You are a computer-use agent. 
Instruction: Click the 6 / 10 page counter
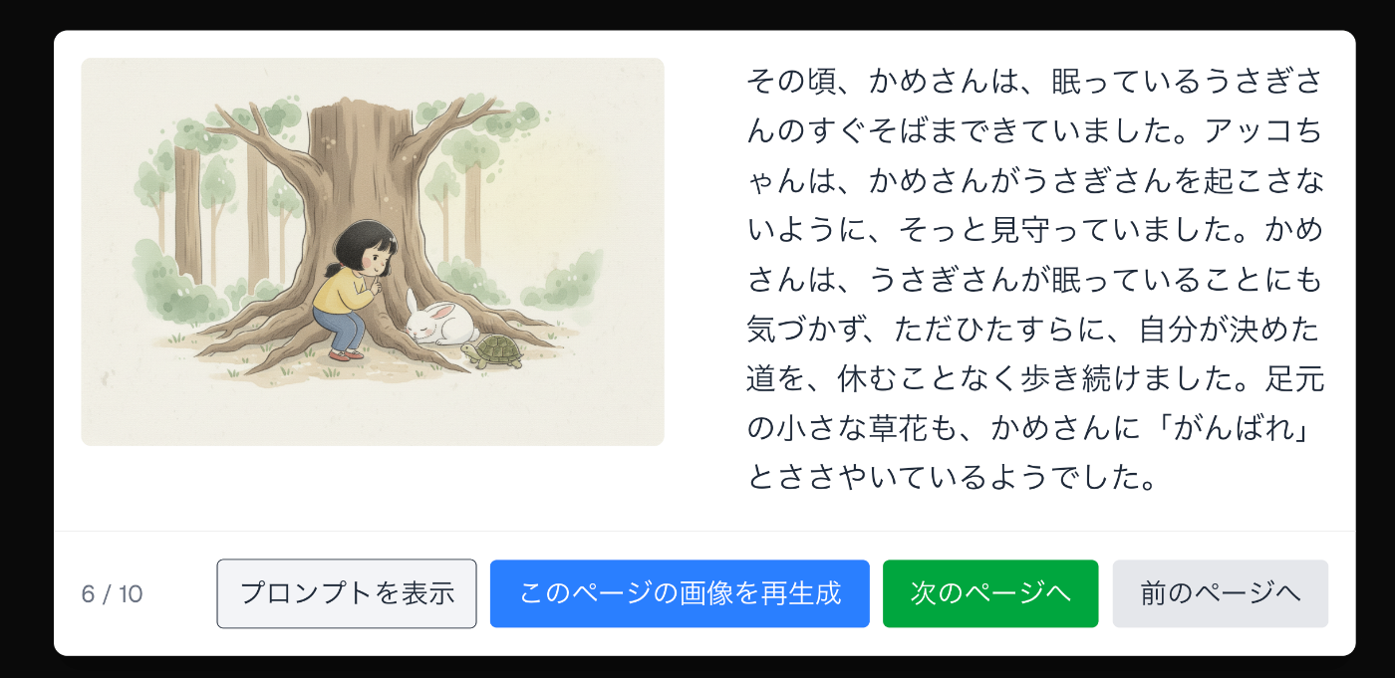[x=112, y=594]
